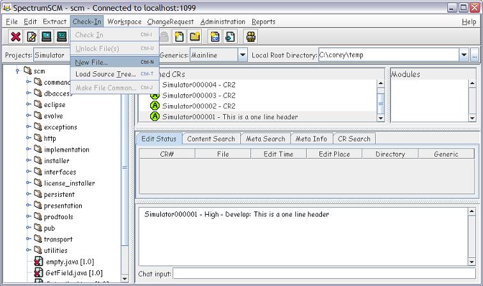Click the computer icon beside the pencil icon
Image resolution: width=483 pixels, height=286 pixels.
[47, 37]
